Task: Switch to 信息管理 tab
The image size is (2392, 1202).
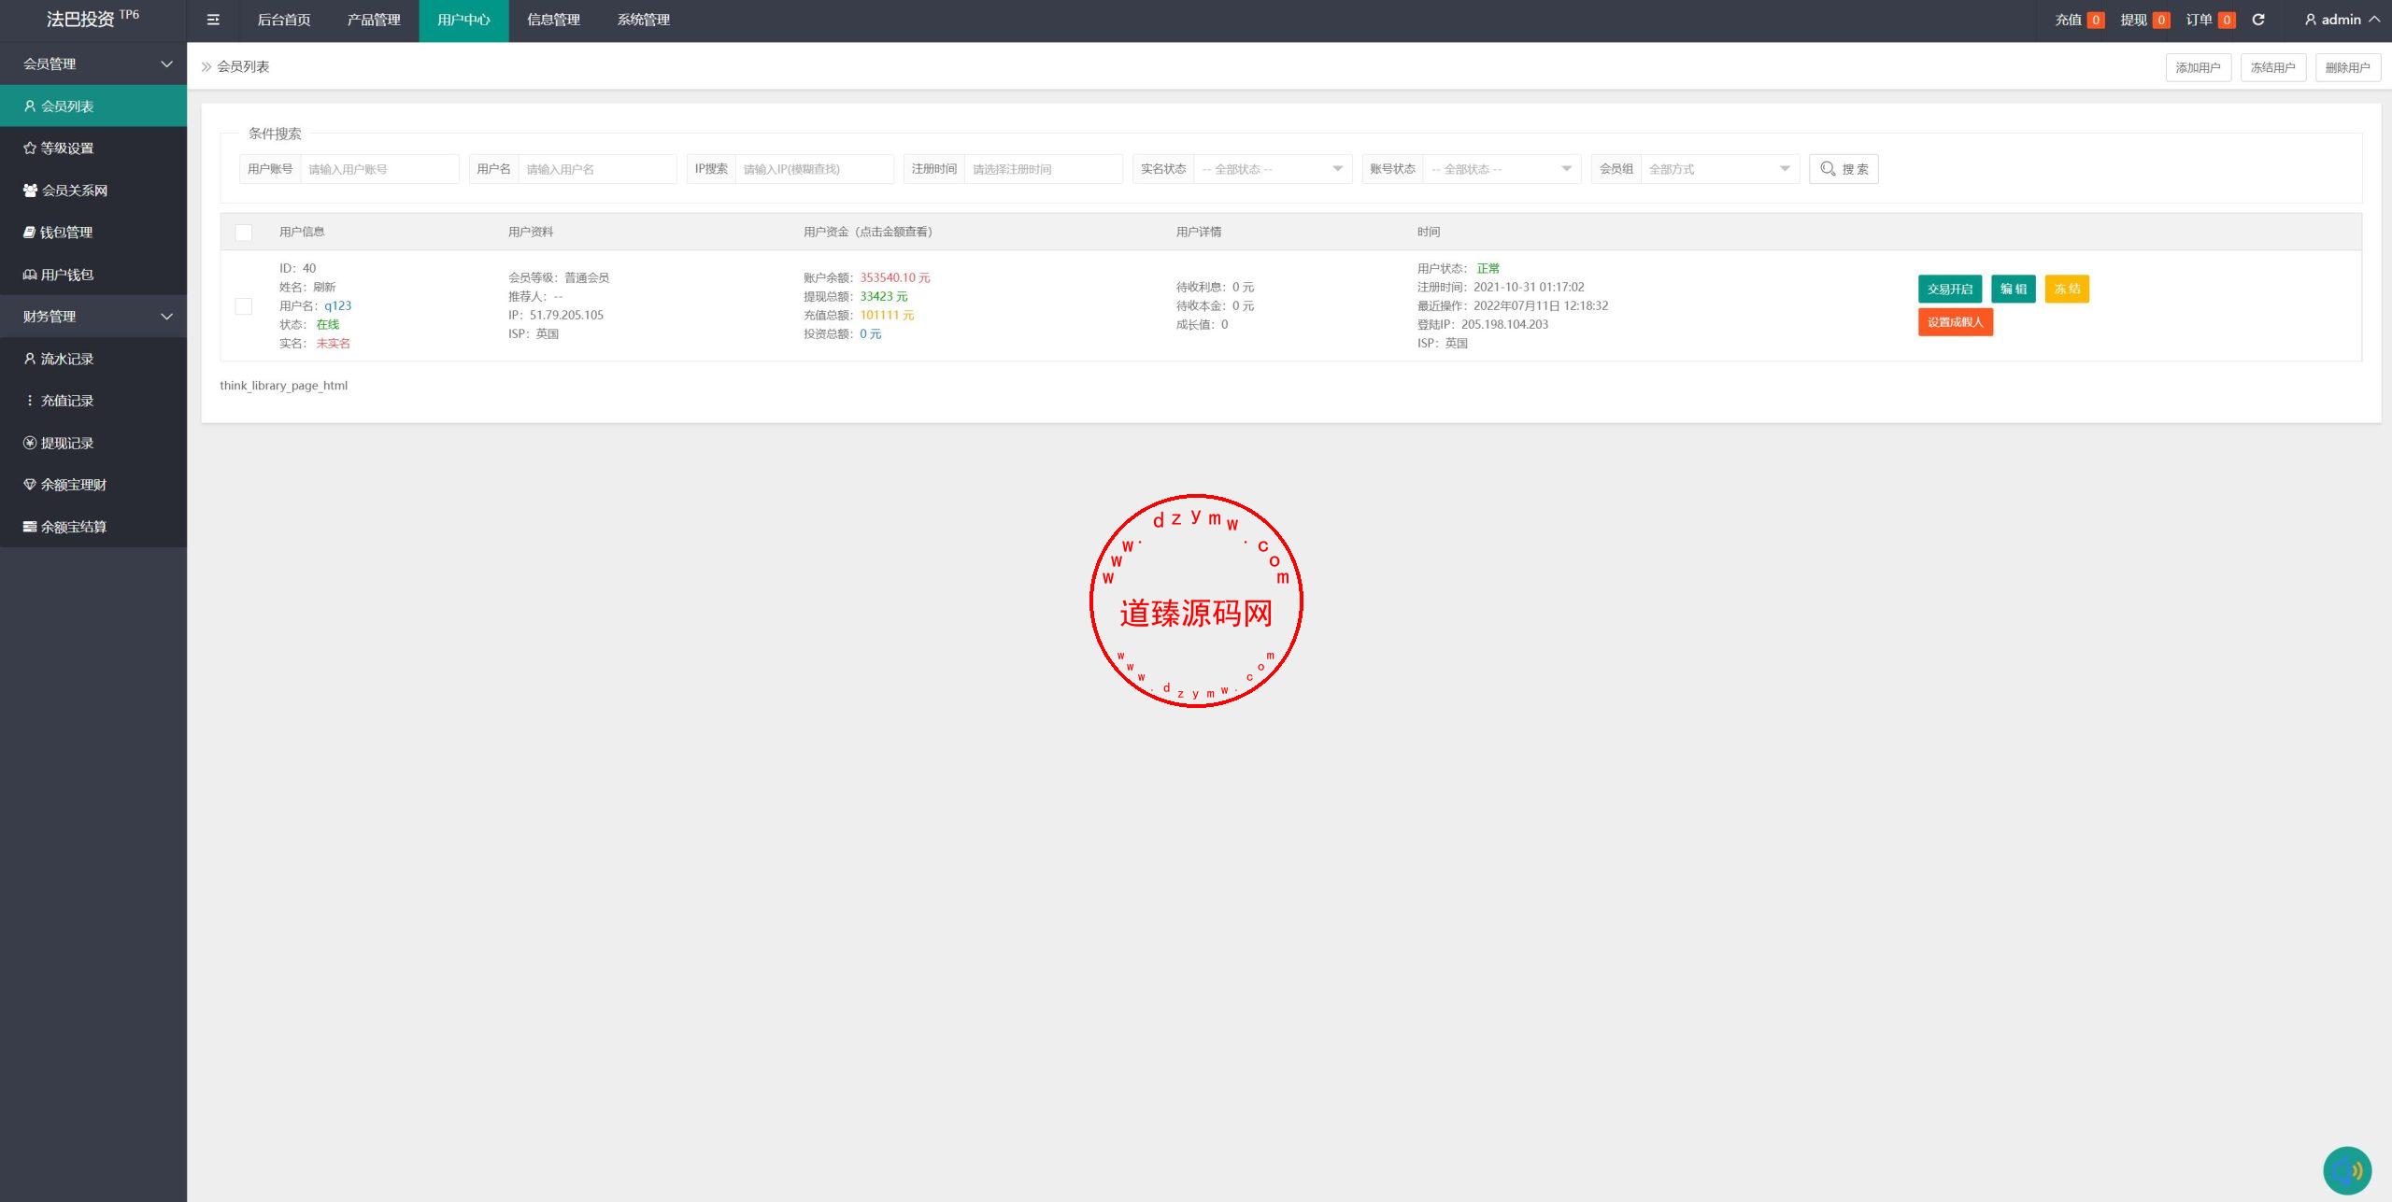Action: tap(553, 20)
